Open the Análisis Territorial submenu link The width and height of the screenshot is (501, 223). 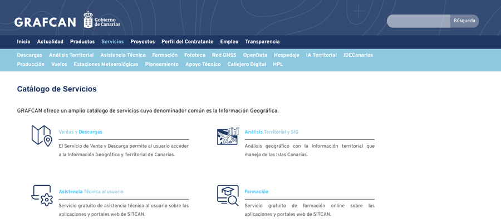(71, 55)
